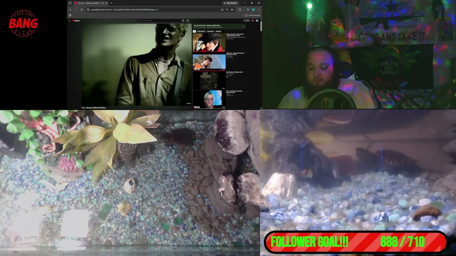Open the YouTube account avatar menu

[257, 21]
